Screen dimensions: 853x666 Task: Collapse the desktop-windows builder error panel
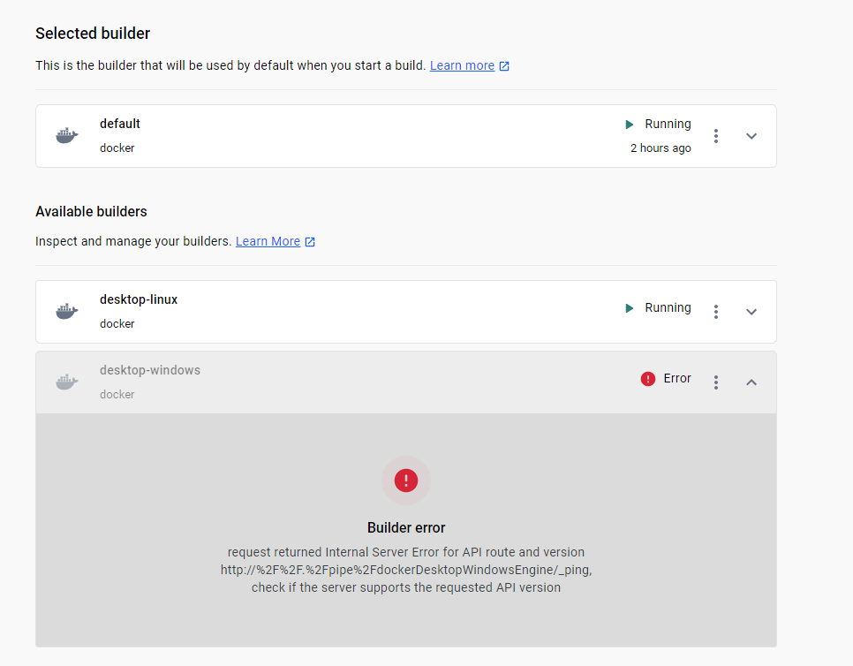pyautogui.click(x=751, y=382)
